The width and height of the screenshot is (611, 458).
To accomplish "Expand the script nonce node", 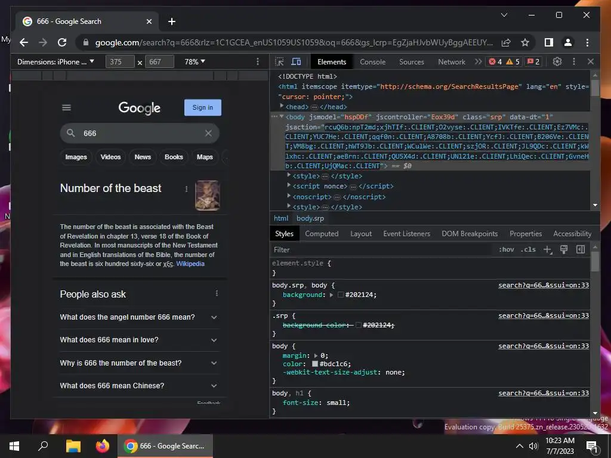I will pos(289,185).
